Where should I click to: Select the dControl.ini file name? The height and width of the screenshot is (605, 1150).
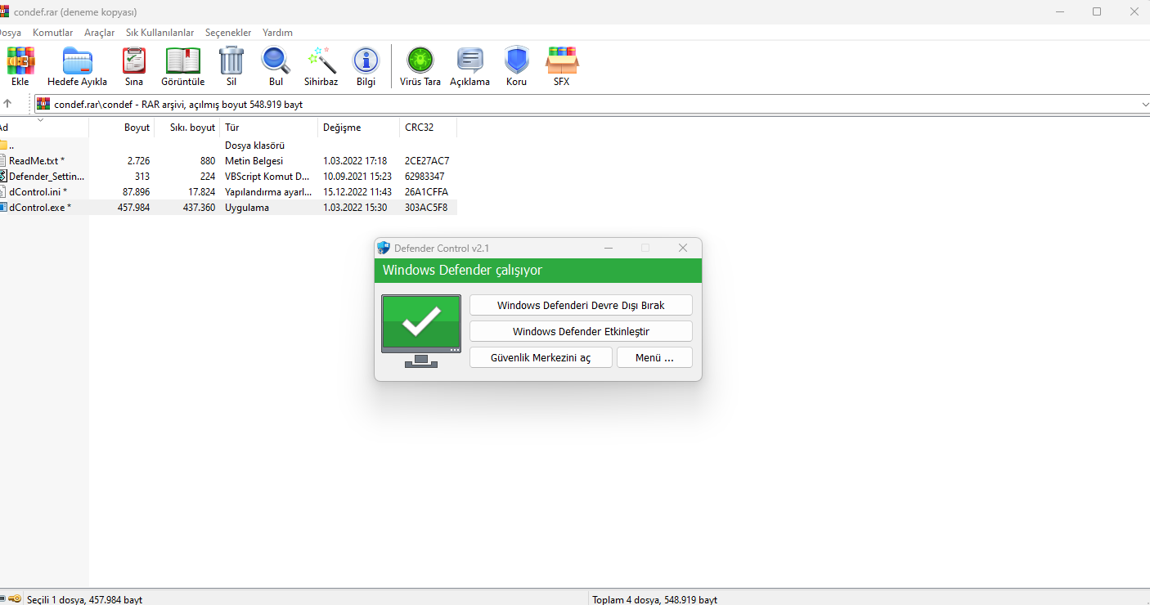(38, 192)
